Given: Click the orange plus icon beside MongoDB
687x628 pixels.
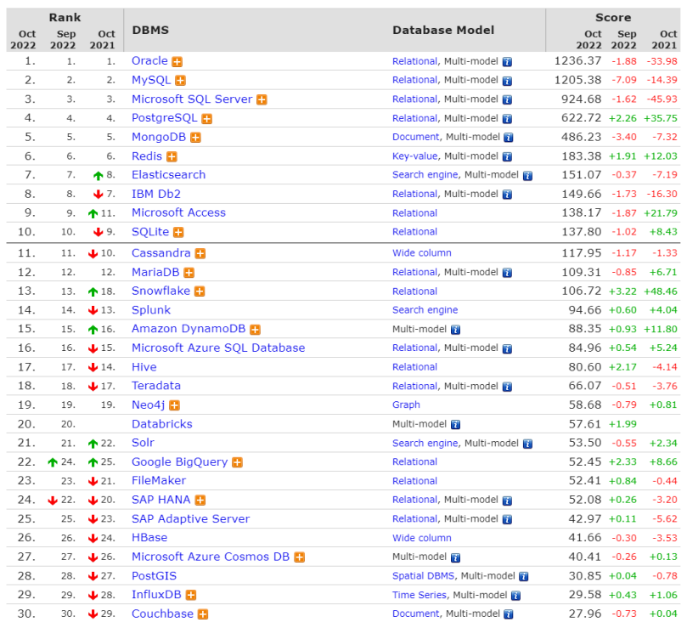Looking at the screenshot, I should point(195,138).
